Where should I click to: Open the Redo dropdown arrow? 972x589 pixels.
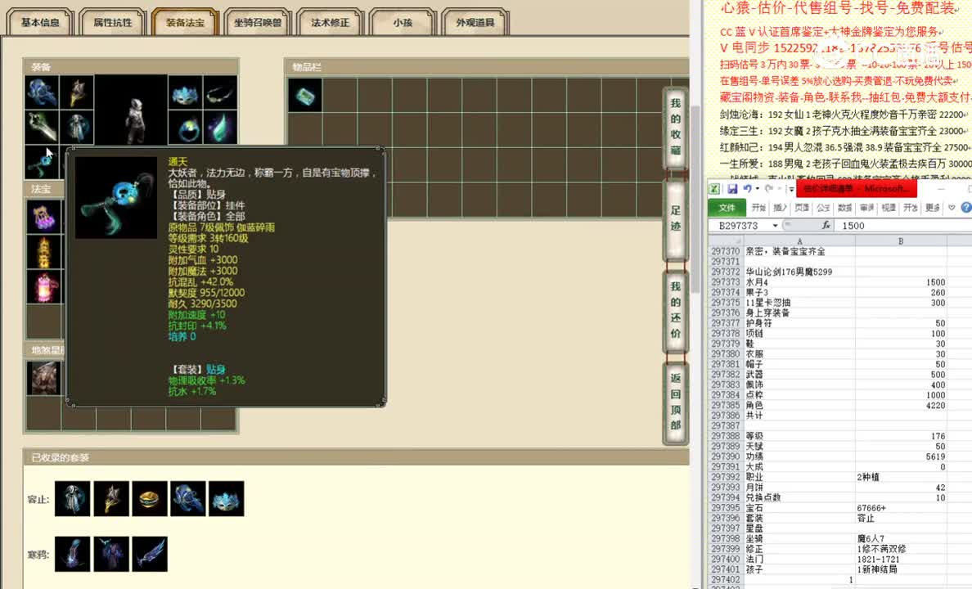(x=777, y=188)
